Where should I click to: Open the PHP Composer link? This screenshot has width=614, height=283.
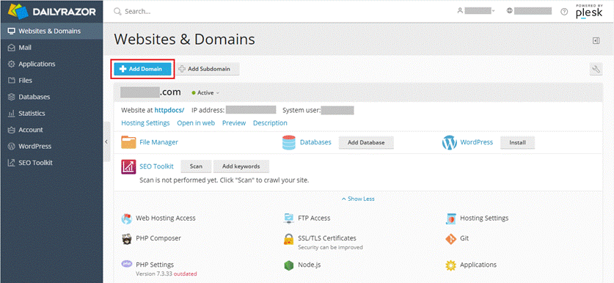(158, 238)
